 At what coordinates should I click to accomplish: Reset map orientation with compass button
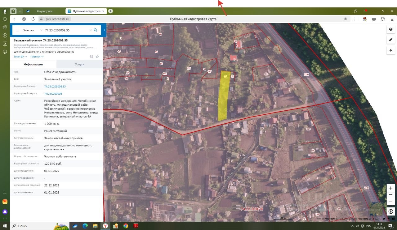point(390,211)
